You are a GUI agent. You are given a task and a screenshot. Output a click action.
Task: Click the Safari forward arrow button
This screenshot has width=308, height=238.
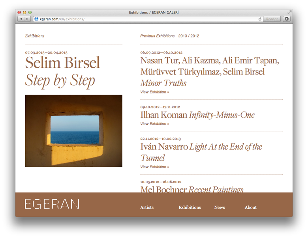coord(28,19)
